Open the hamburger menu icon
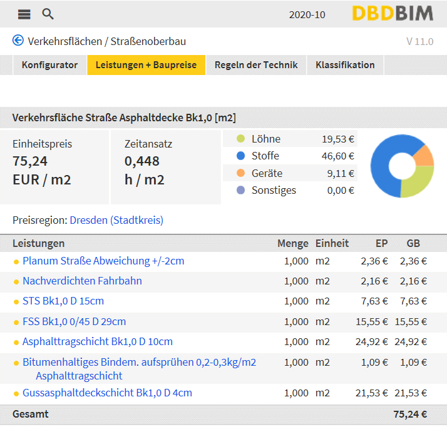This screenshot has height=427, width=447. [24, 14]
